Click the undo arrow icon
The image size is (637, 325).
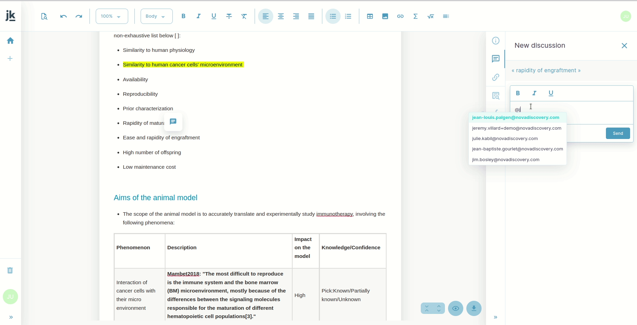63,16
